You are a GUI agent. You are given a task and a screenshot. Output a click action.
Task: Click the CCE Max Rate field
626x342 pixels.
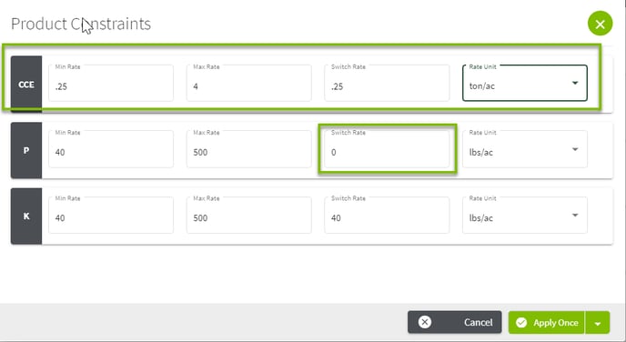(x=248, y=83)
